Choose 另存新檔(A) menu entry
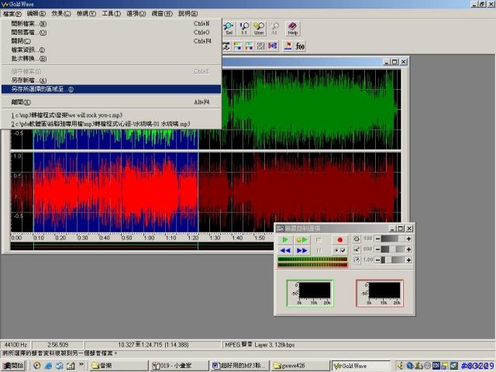Viewport: 496px width, 372px height. coord(111,81)
